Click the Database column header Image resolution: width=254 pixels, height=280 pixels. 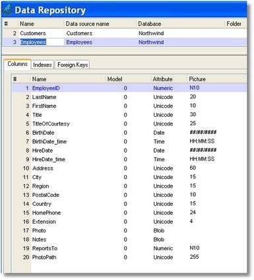pos(150,24)
